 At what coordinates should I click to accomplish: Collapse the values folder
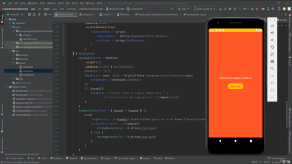(13, 63)
